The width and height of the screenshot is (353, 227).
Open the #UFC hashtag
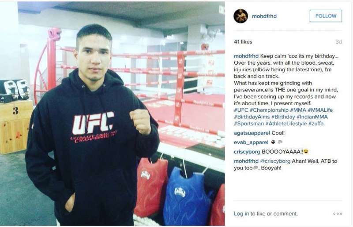(241, 110)
